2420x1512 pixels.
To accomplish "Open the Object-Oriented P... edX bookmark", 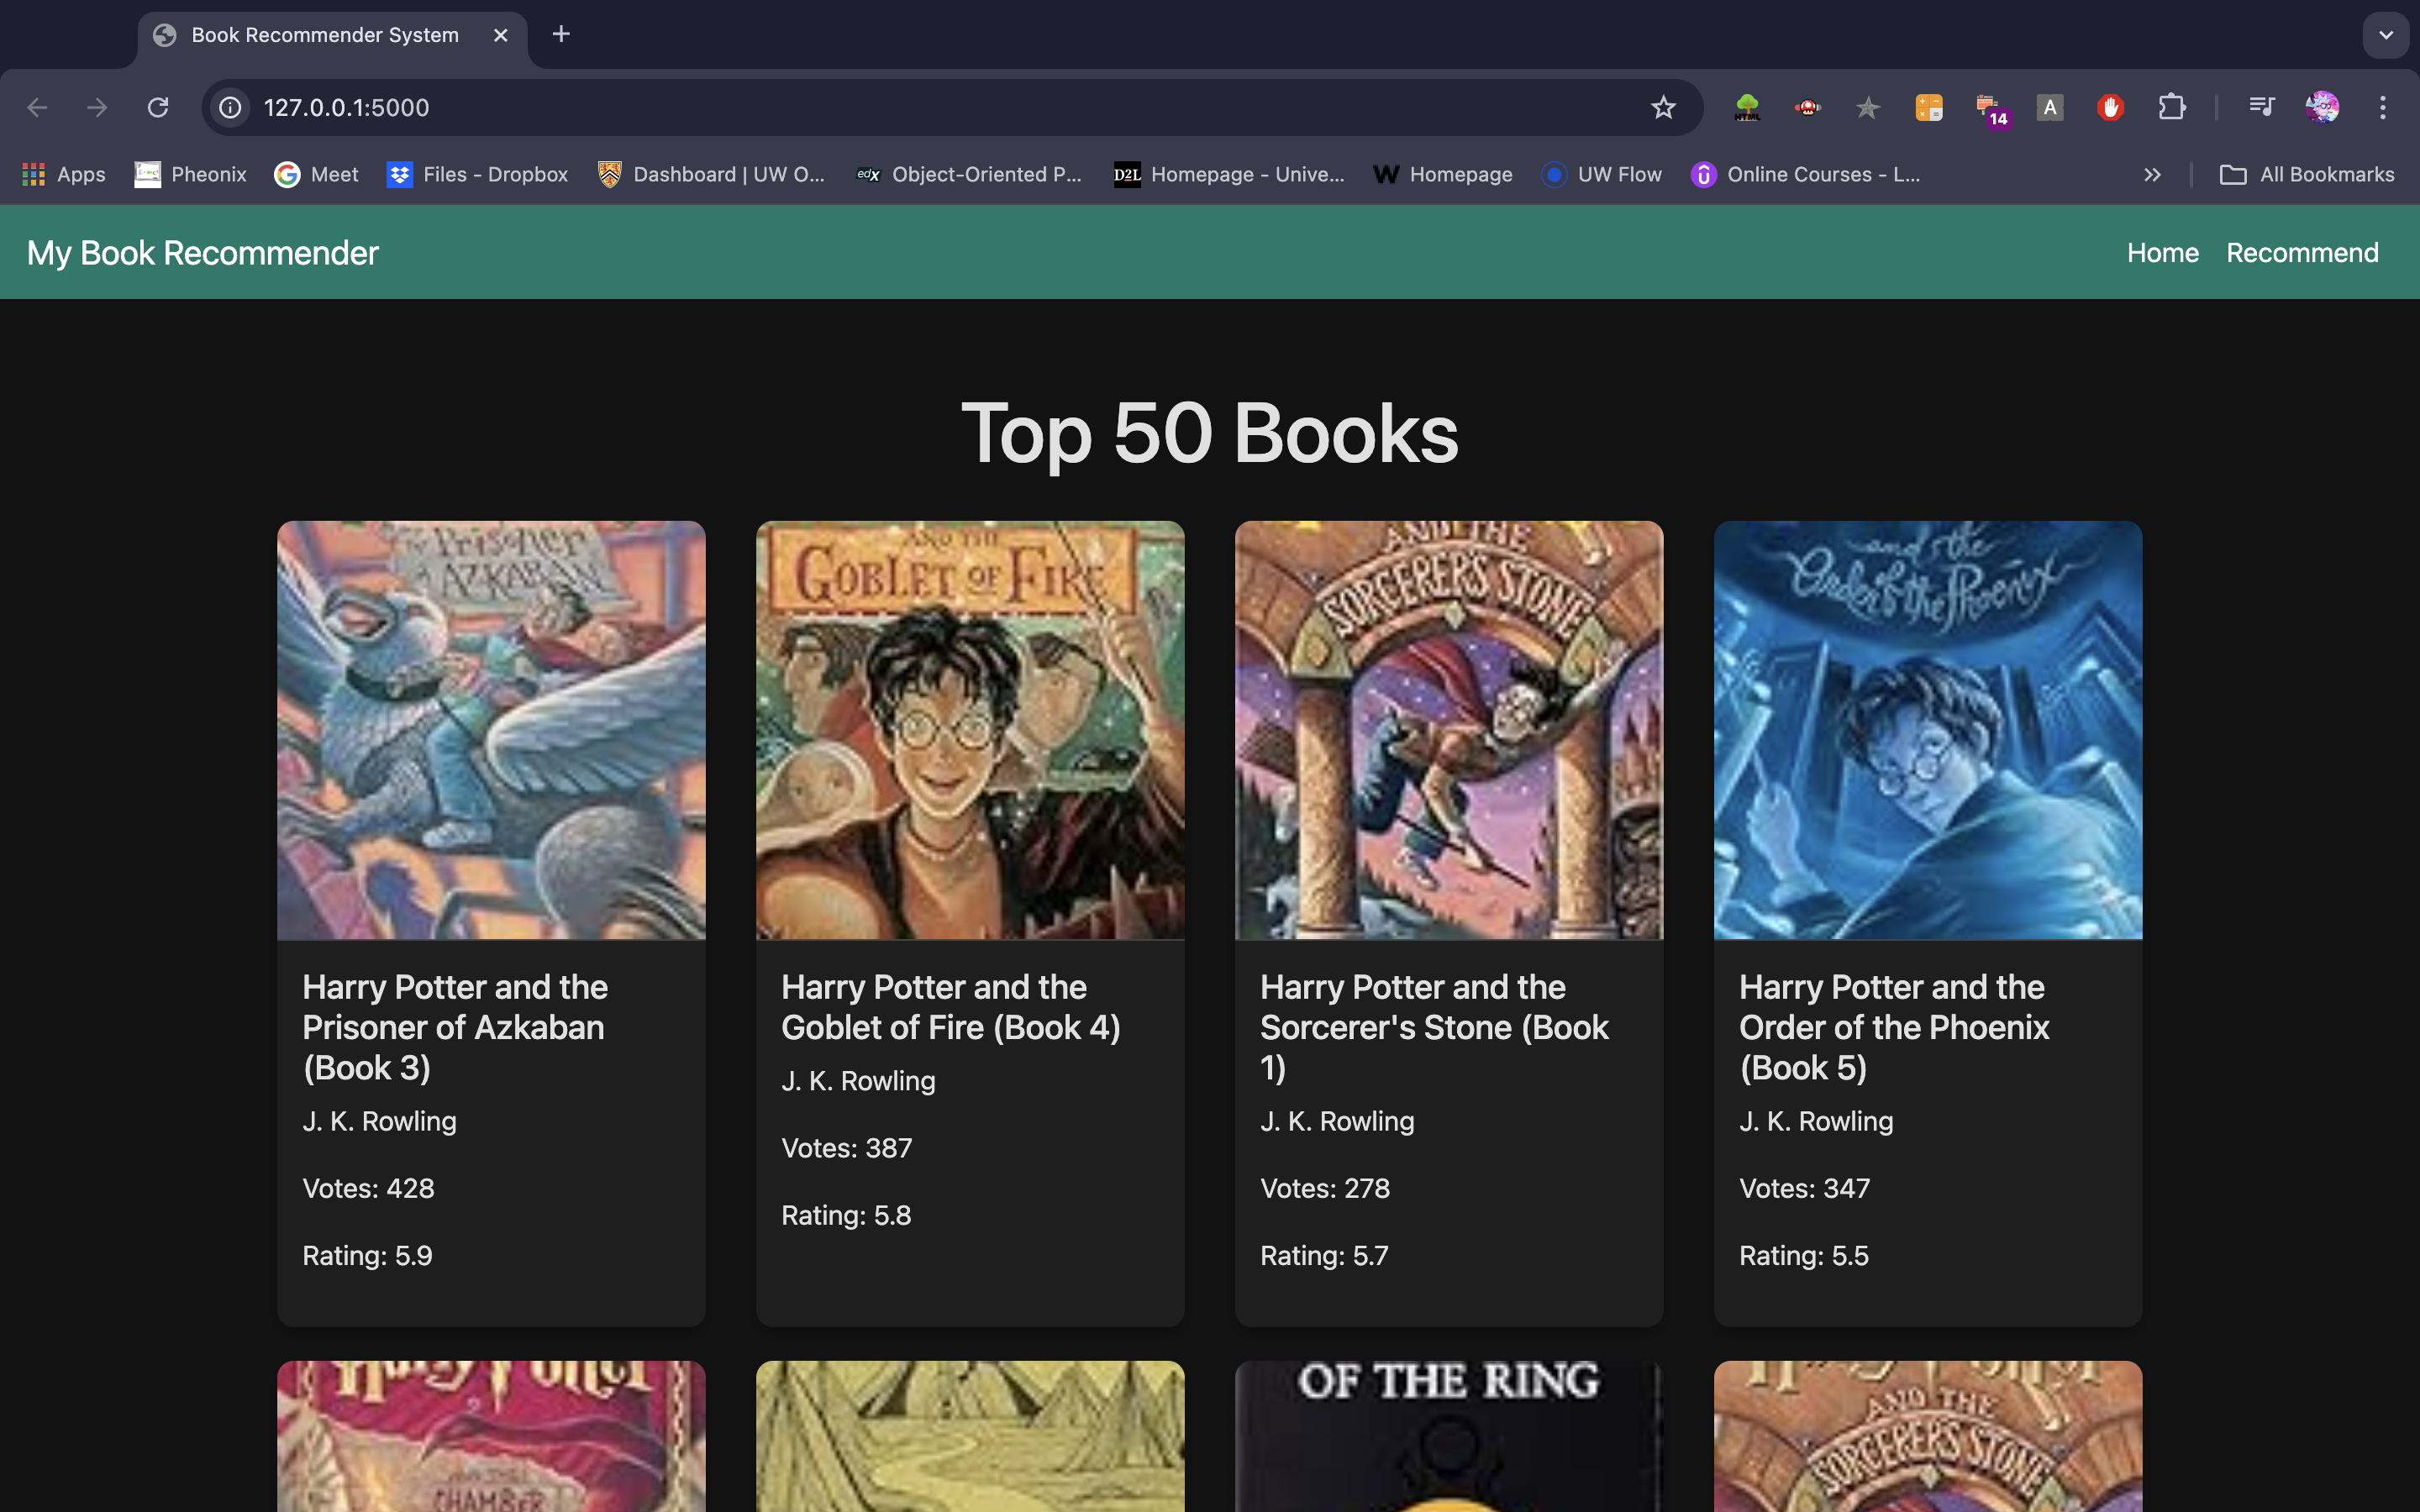I will pyautogui.click(x=970, y=175).
